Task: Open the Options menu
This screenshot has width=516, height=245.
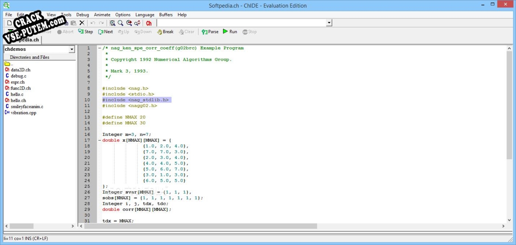Action: tap(123, 15)
